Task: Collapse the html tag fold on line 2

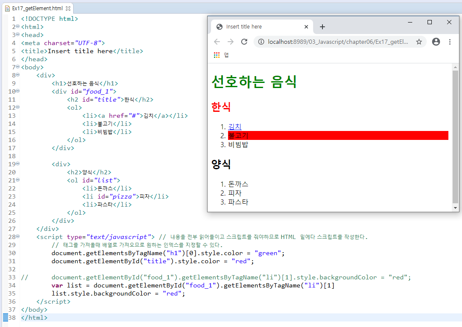Action: 18,26
